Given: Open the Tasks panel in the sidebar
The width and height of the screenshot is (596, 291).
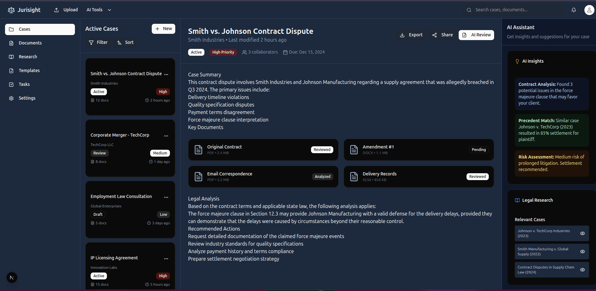Looking at the screenshot, I should [24, 84].
